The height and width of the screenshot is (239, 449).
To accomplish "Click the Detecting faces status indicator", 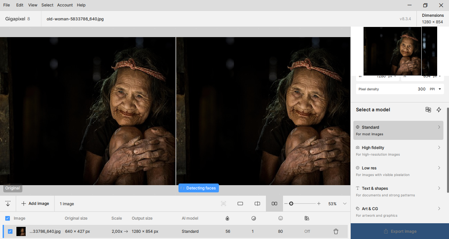I will click(199, 188).
